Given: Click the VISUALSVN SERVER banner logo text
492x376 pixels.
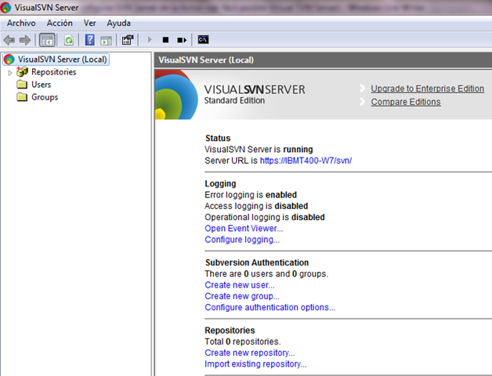Looking at the screenshot, I should (x=255, y=90).
